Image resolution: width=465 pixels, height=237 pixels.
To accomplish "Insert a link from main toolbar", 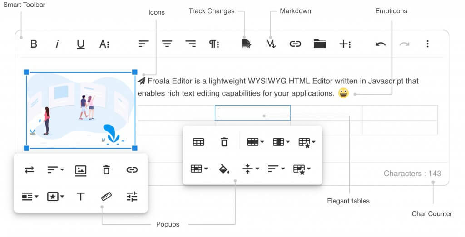I will tap(295, 44).
